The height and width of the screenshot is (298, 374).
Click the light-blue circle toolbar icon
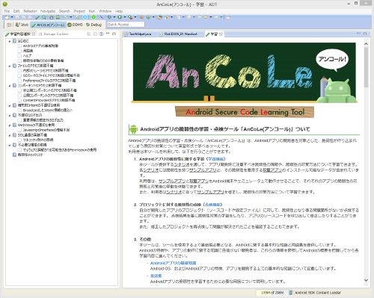85,17
